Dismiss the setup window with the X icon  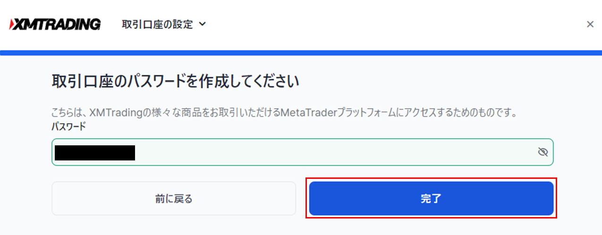590,24
